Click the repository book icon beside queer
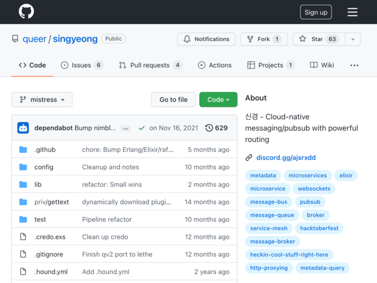 pos(15,39)
